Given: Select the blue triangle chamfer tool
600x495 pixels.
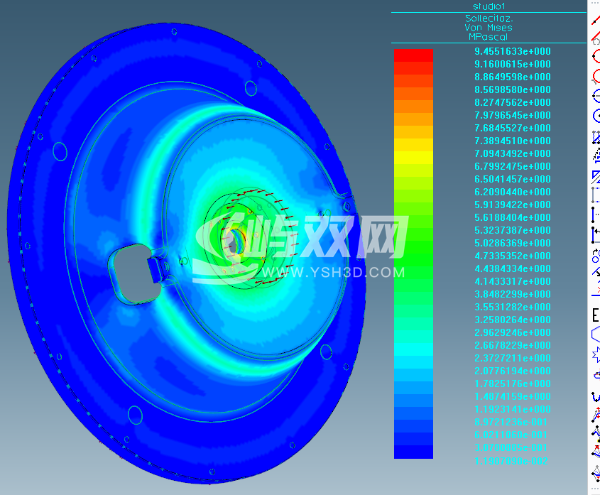Looking at the screenshot, I should tap(596, 177).
